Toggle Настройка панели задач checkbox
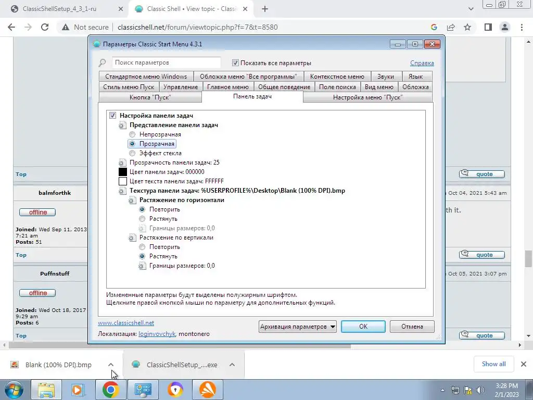This screenshot has height=400, width=533. tap(112, 116)
